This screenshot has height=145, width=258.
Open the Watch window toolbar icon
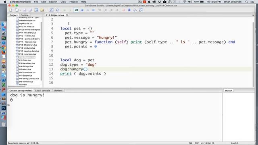pyautogui.click(x=141, y=10)
